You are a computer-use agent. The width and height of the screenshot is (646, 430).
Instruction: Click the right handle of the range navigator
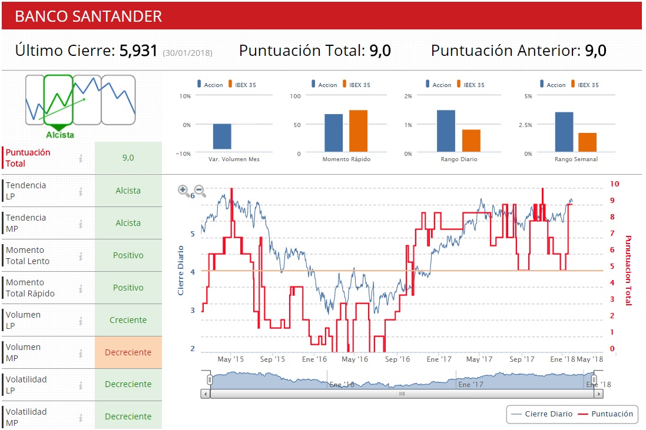(x=594, y=379)
